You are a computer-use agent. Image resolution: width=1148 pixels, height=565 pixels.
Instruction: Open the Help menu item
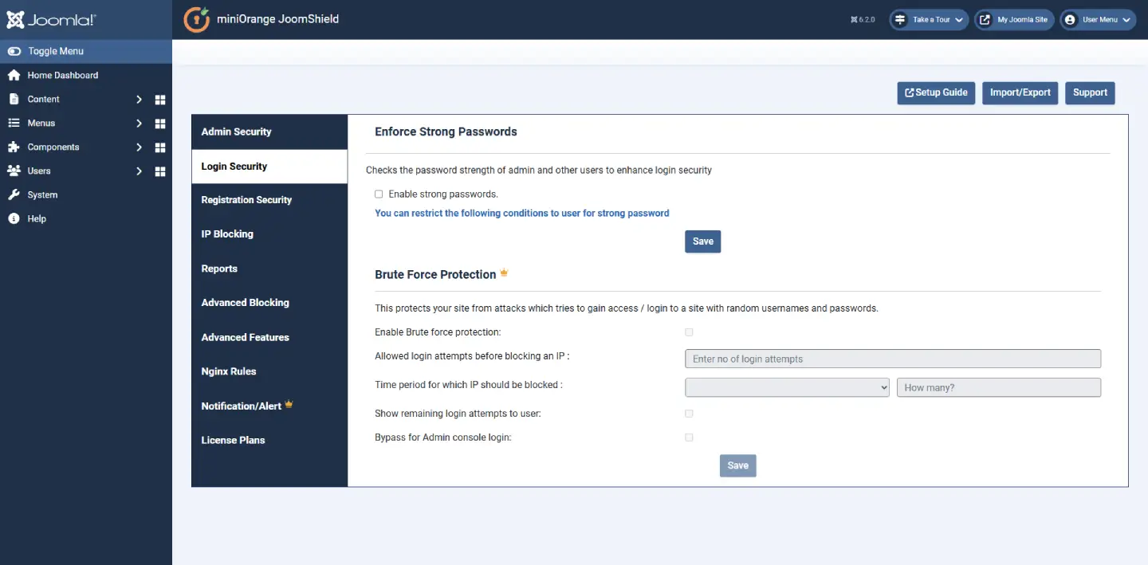[x=86, y=218]
